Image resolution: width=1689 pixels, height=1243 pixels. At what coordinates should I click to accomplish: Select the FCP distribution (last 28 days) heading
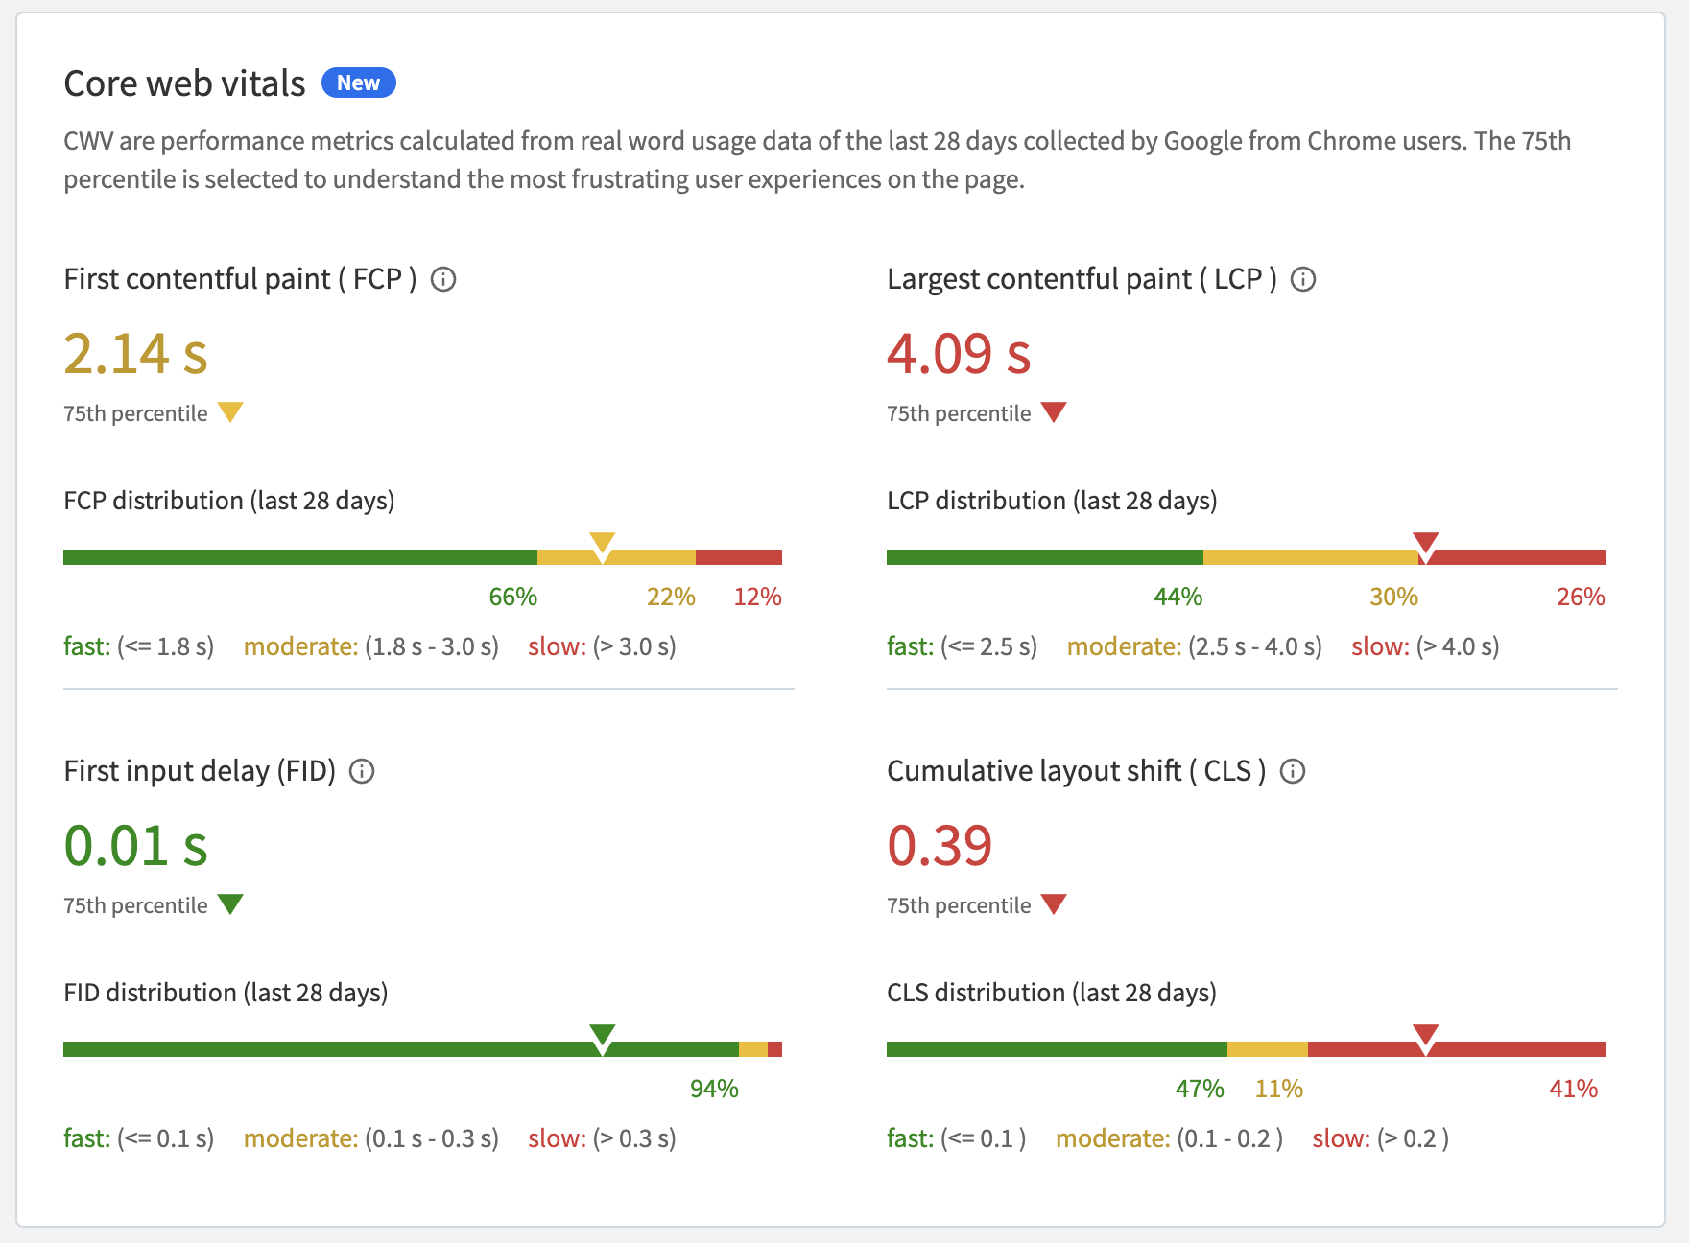click(x=228, y=500)
